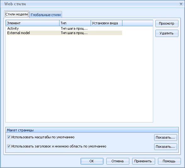The width and height of the screenshot is (185, 168).
Task: Sort by the Тип column header
Action: coord(75,23)
